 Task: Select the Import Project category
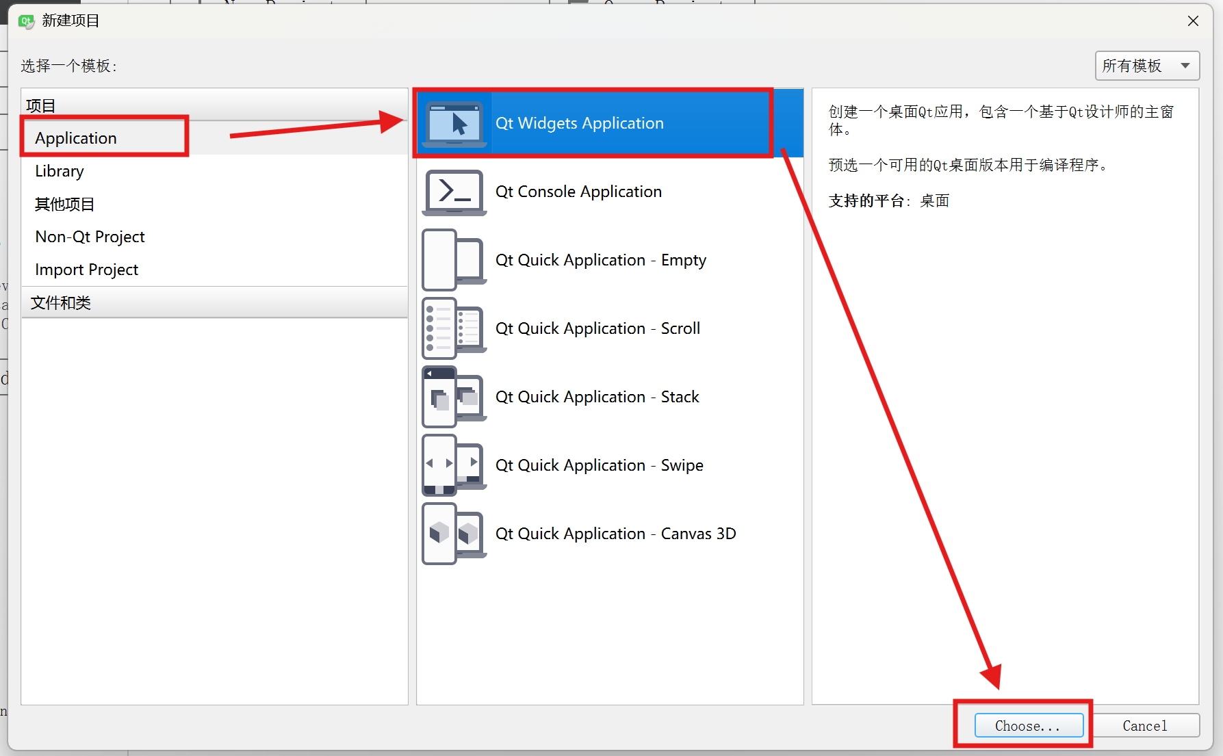(x=214, y=270)
